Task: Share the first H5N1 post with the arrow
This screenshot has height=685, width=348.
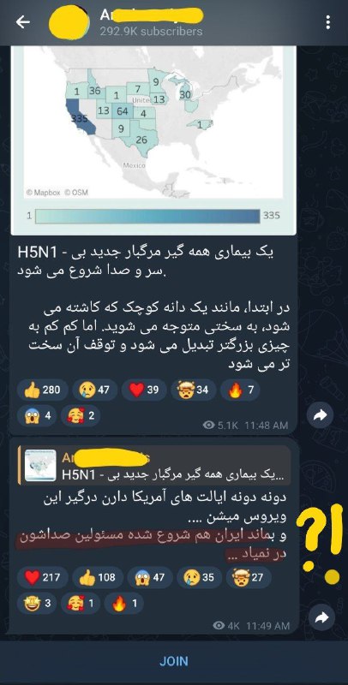Action: coord(321,416)
